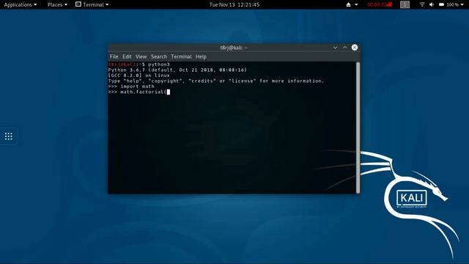Open the File menu in terminal

click(x=114, y=56)
